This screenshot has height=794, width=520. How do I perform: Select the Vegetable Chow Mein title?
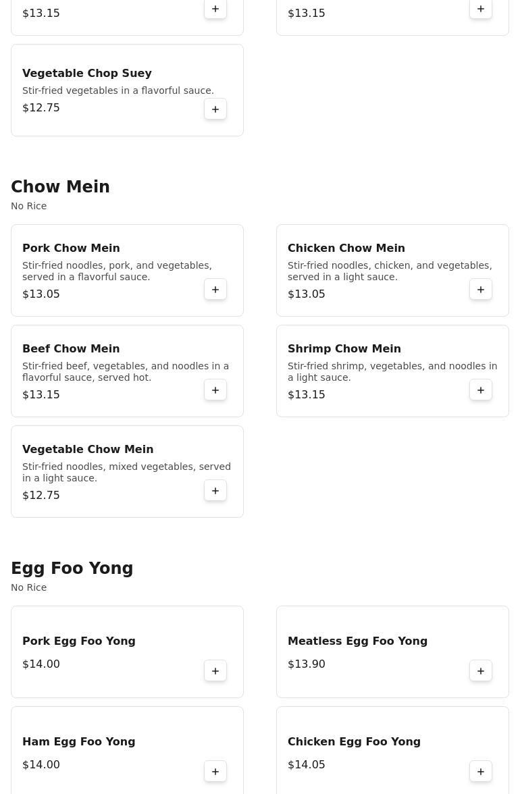tap(88, 449)
